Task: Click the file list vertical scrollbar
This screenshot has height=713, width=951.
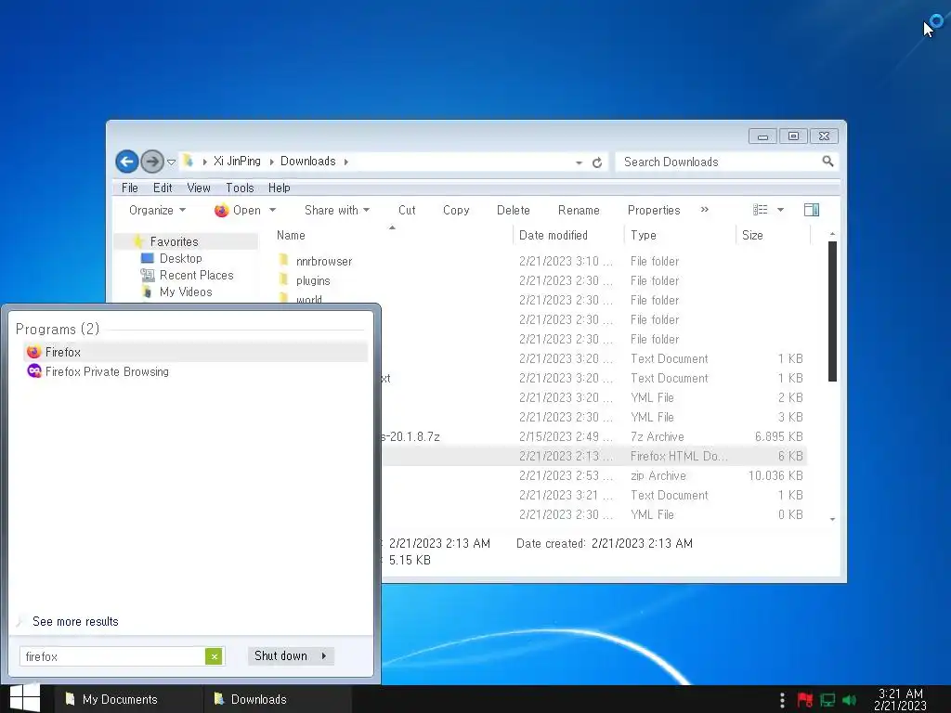Action: click(832, 311)
